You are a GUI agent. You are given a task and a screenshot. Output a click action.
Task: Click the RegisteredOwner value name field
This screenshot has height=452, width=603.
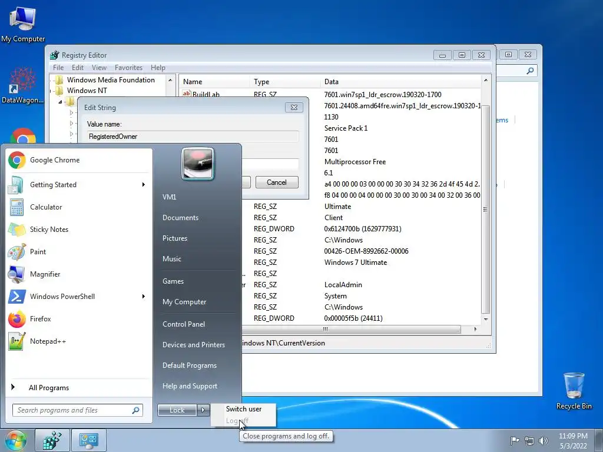(193, 137)
